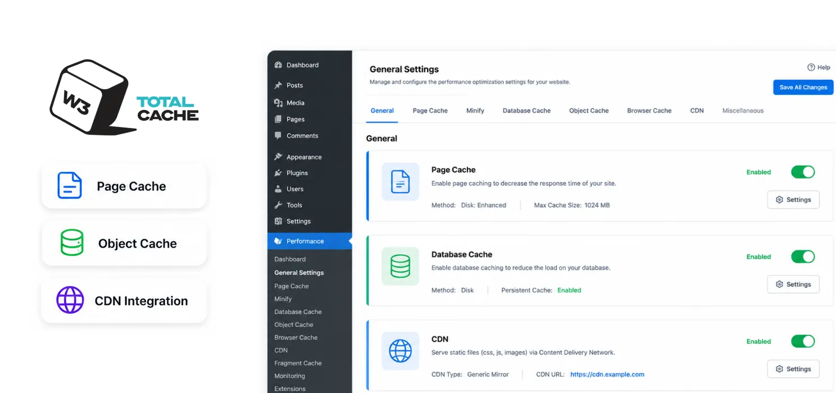
Task: Open Browser Cache in Performance submenu
Action: click(x=296, y=337)
